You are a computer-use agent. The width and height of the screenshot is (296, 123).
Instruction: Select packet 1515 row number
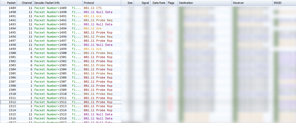(12, 114)
